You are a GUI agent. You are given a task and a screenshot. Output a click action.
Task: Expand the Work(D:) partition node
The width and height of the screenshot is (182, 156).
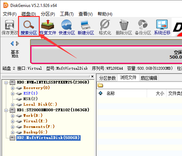(12, 116)
